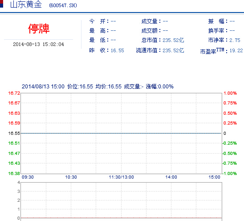Image resolution: width=244 pixels, height=221 pixels.
Task: Click the chart header showing 价位:16.55
Action: click(x=80, y=87)
